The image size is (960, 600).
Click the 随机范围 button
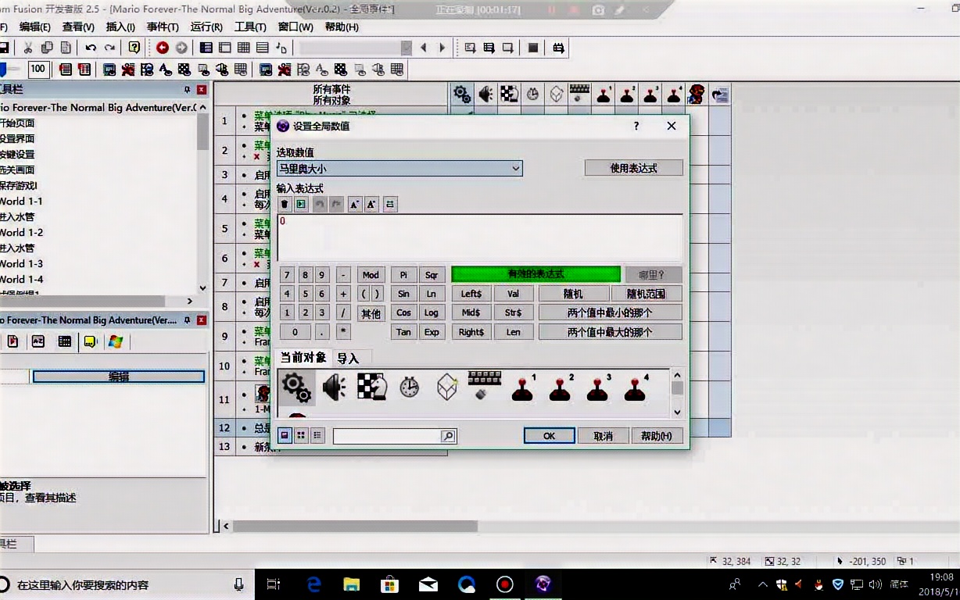coord(647,294)
